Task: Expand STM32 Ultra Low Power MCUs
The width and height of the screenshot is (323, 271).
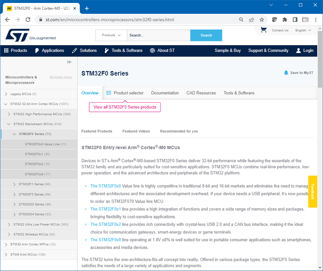Action: click(9, 224)
